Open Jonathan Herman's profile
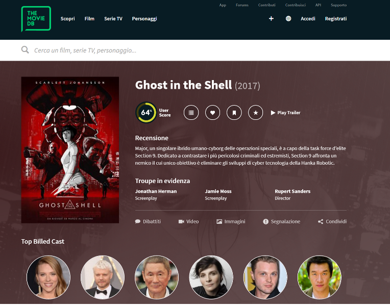Image resolution: width=390 pixels, height=306 pixels. point(156,191)
